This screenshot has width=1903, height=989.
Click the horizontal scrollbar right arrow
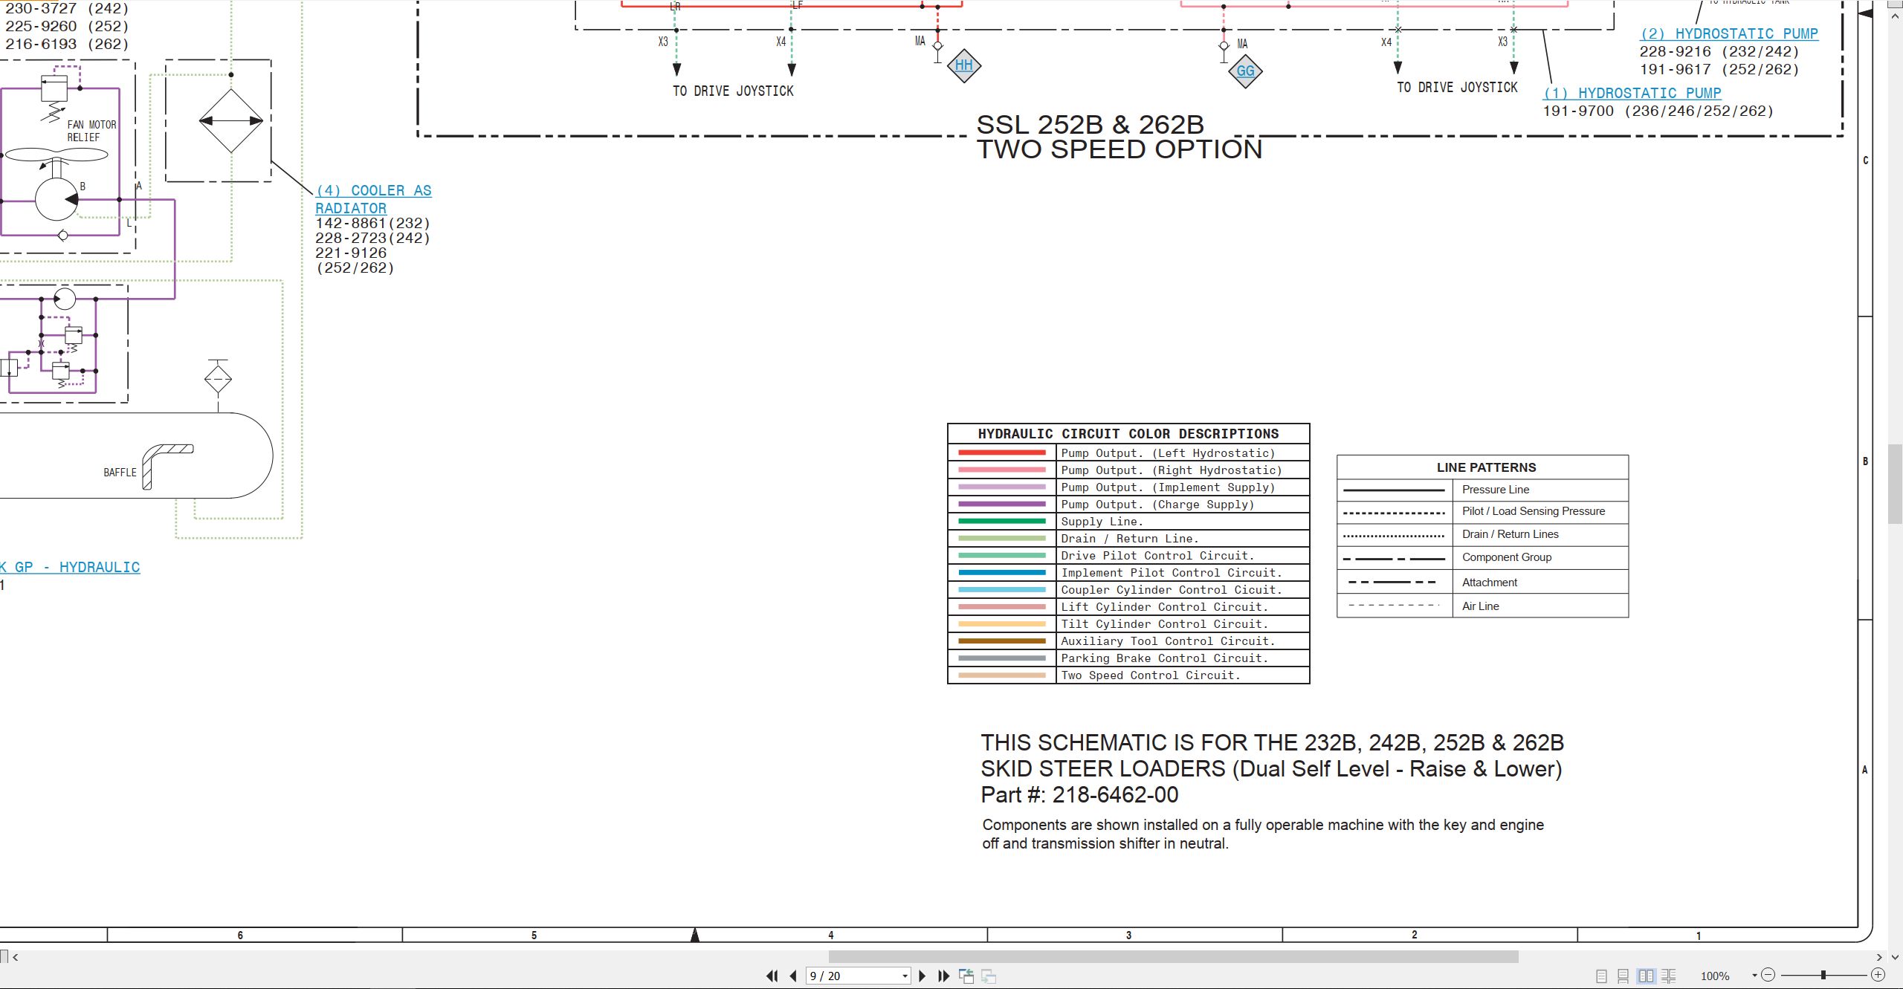[1878, 957]
